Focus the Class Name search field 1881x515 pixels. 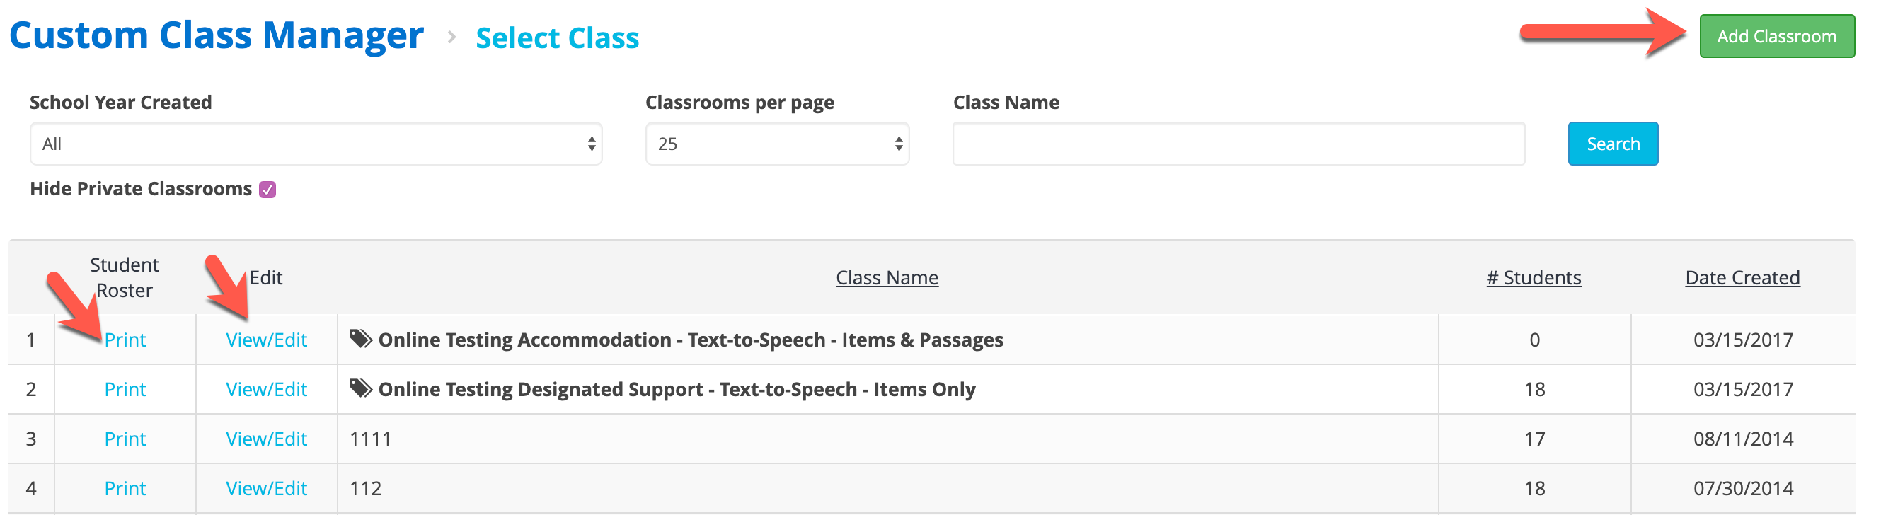pos(1238,144)
